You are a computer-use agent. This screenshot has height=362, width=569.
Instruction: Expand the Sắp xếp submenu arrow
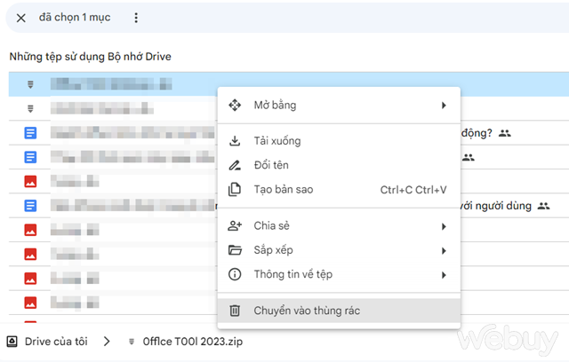444,251
